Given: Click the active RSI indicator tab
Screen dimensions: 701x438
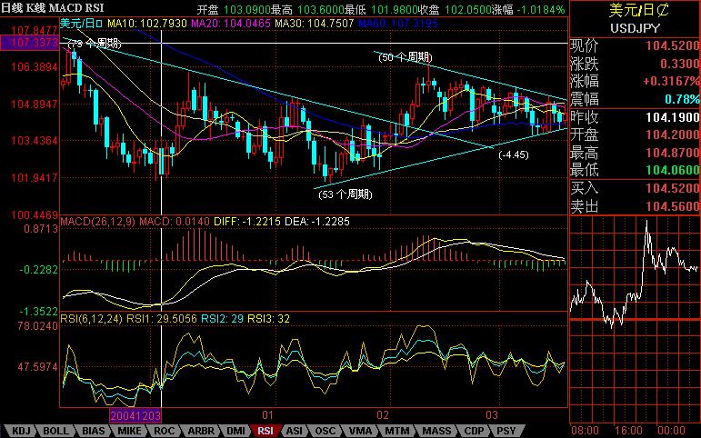Looking at the screenshot, I should [x=265, y=431].
